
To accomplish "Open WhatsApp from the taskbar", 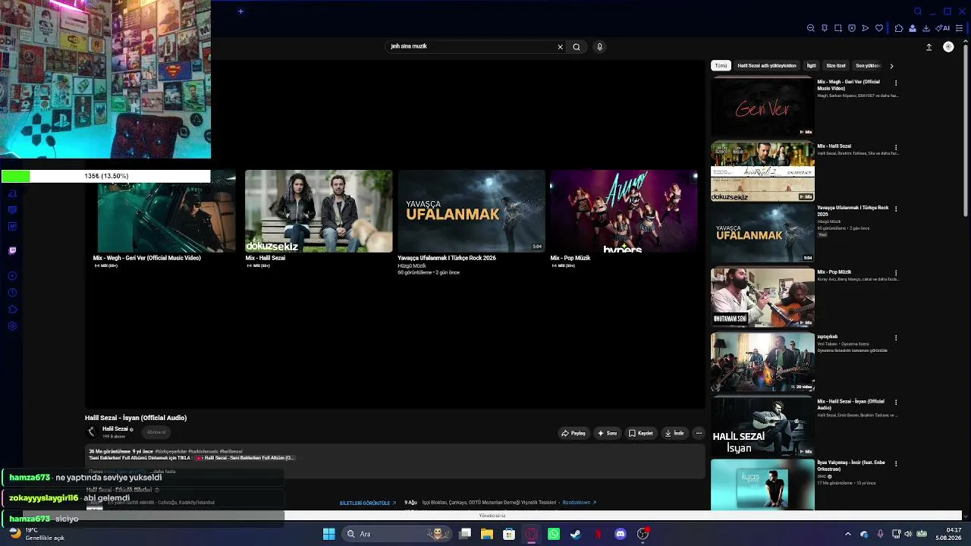I will click(x=554, y=534).
